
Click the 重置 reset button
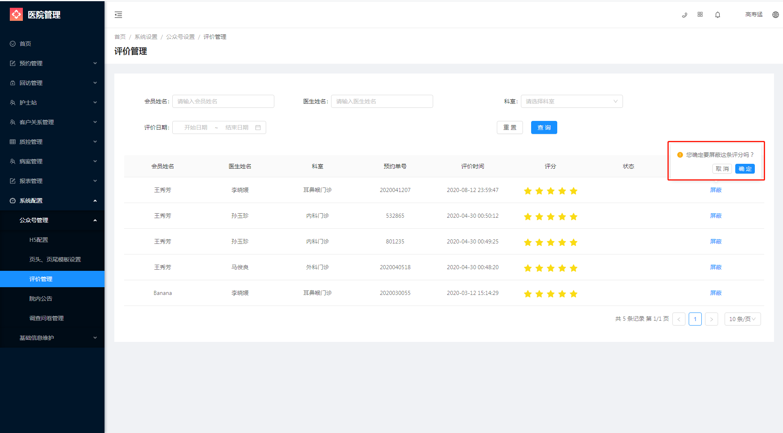click(x=510, y=127)
